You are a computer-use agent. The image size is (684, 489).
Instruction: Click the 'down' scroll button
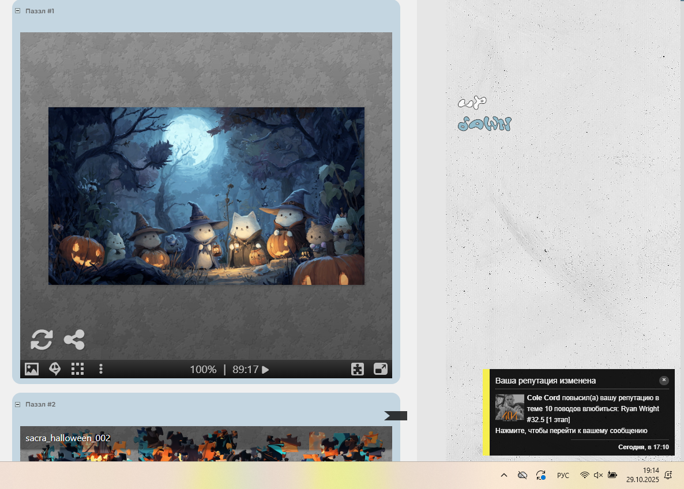pos(484,124)
